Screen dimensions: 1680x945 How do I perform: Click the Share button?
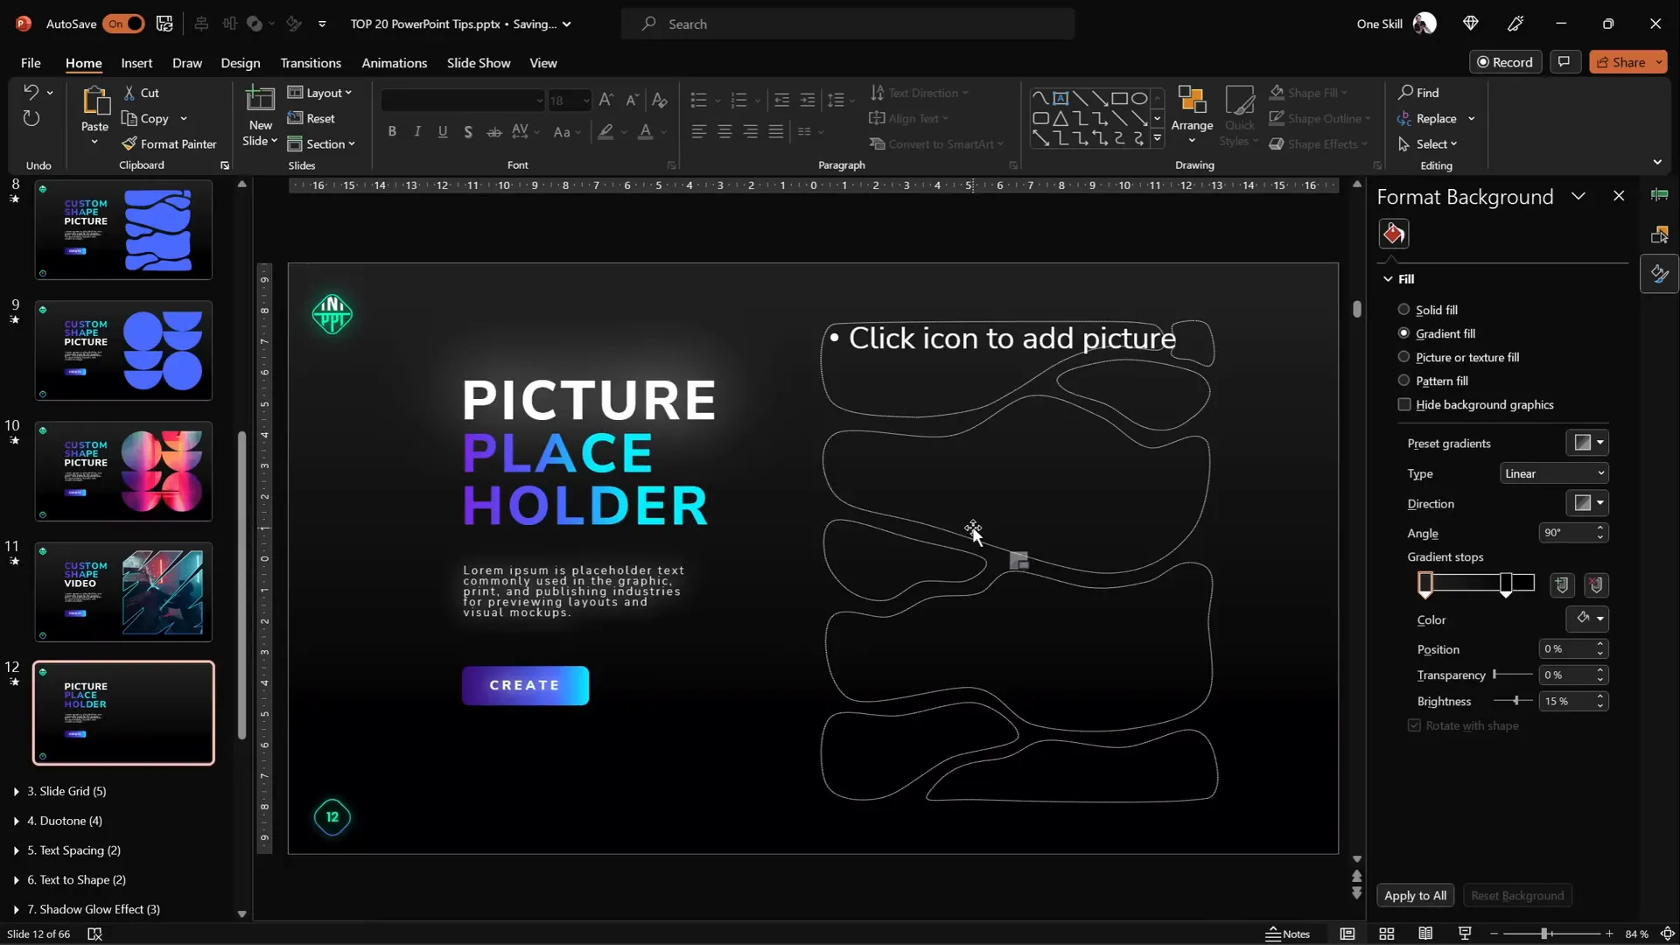click(x=1627, y=61)
